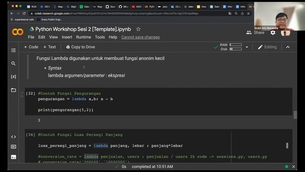Open the code snippets icon
This screenshot has height=172, width=305.
13,137
